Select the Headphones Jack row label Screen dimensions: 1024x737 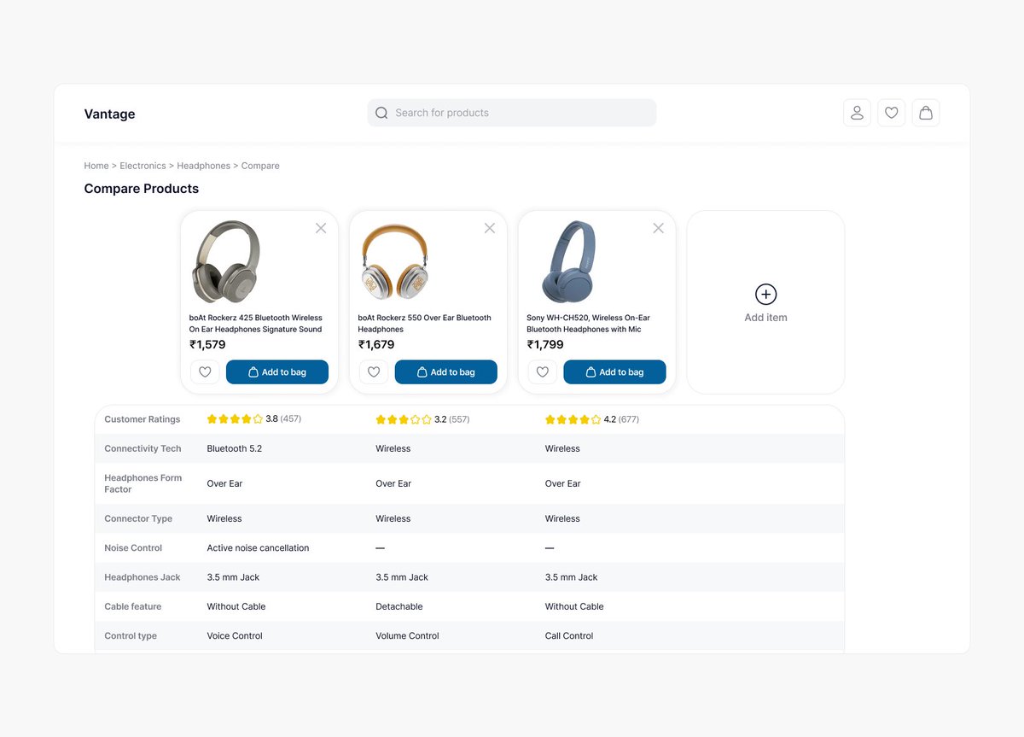pos(143,577)
